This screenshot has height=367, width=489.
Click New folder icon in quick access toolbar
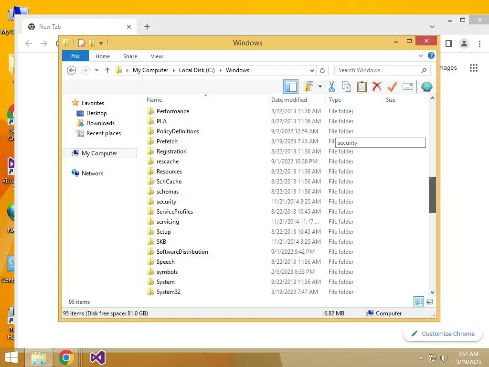pos(92,43)
